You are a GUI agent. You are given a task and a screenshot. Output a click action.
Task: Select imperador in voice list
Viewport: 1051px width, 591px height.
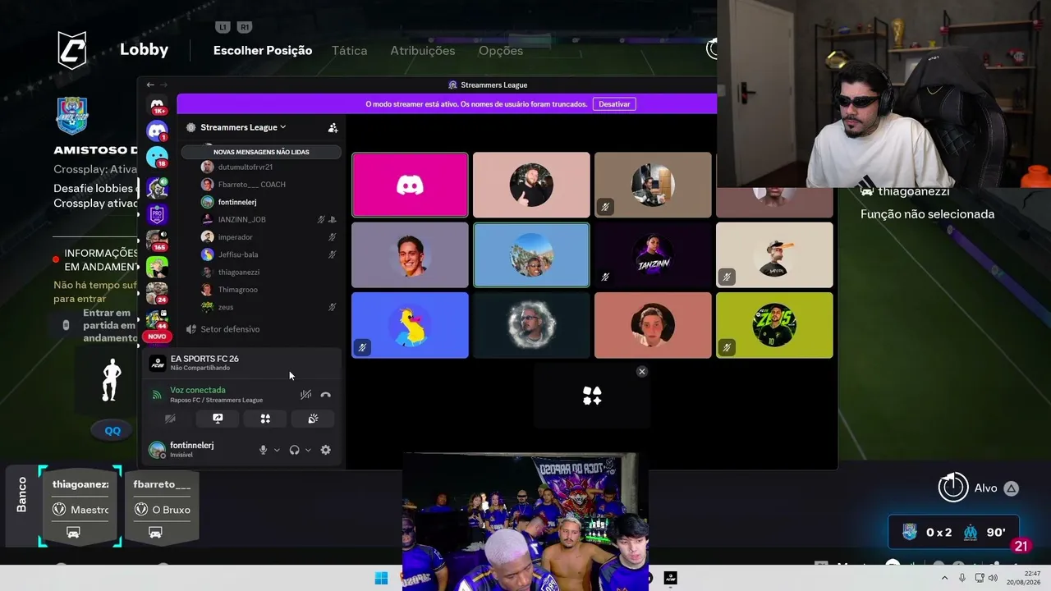click(235, 237)
